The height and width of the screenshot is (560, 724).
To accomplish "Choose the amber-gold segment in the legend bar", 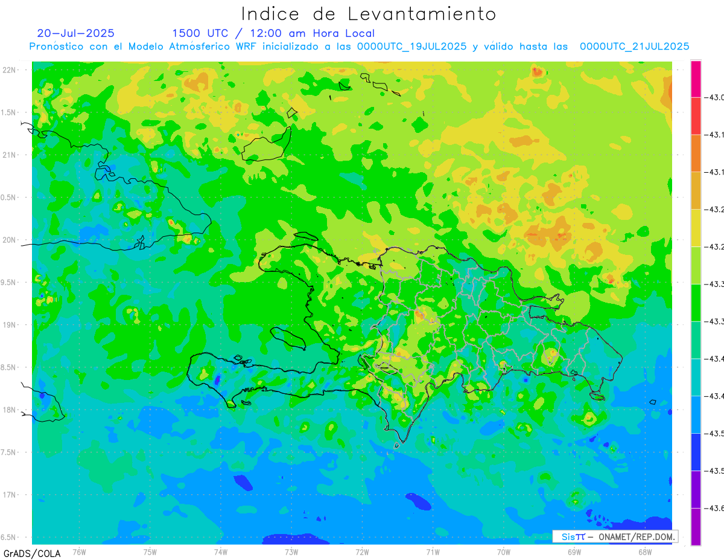I will pos(696,190).
